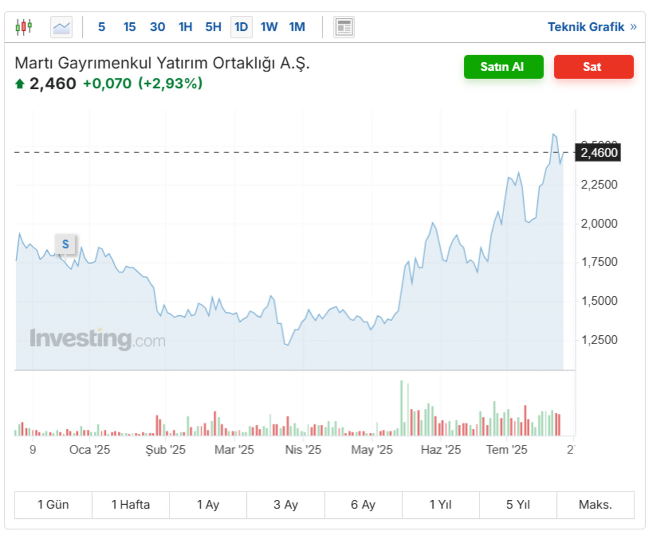This screenshot has height=539, width=654.
Task: Set interval to 15 minutes
Action: click(130, 27)
